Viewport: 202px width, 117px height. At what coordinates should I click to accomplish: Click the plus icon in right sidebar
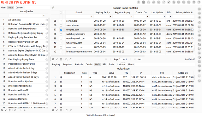[x=199, y=9]
